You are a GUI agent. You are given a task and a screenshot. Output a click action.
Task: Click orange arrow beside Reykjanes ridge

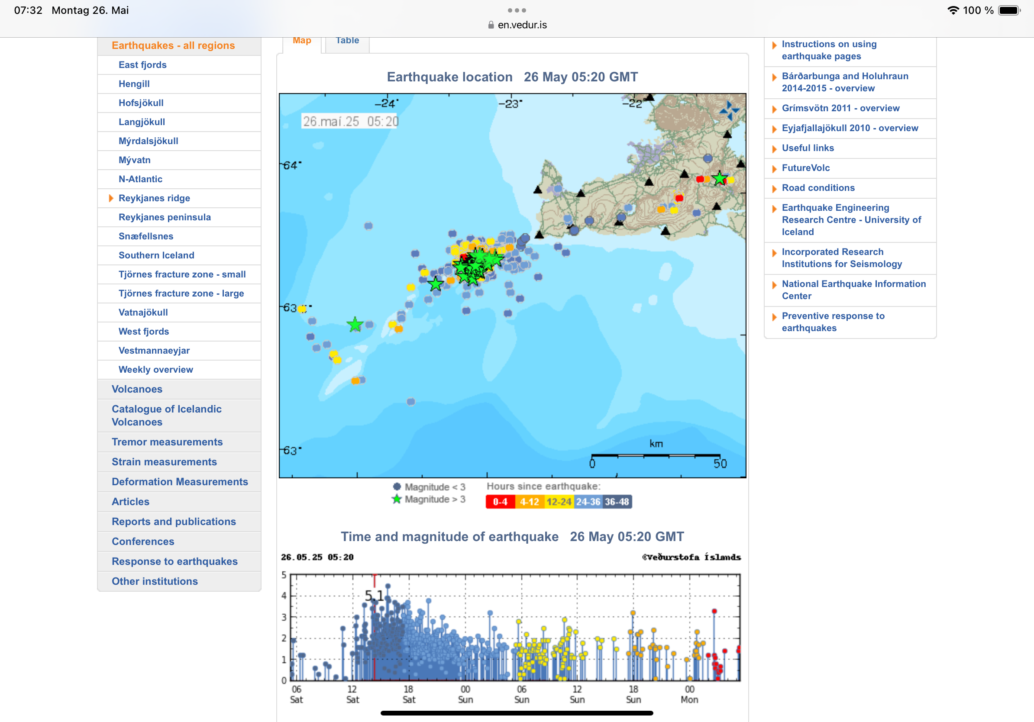(x=111, y=198)
